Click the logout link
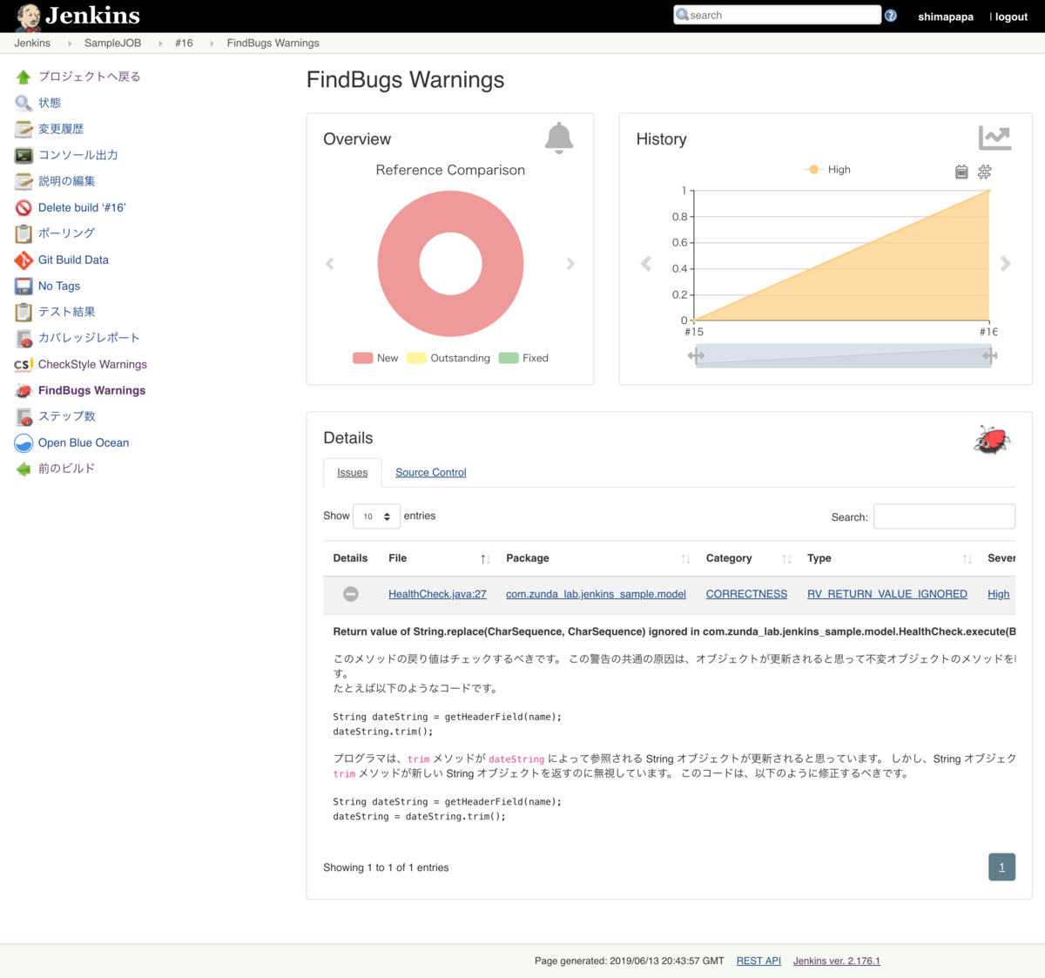 click(1011, 17)
